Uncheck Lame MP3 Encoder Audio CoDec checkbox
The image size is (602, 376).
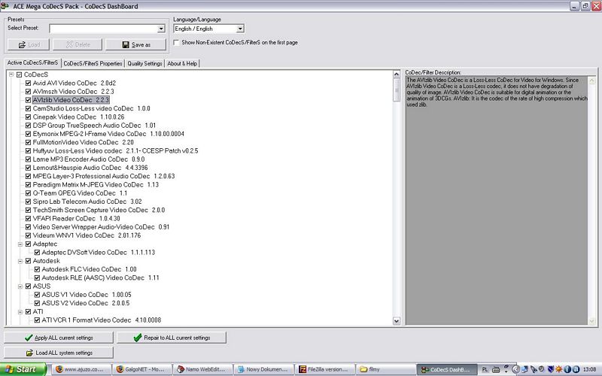(28, 159)
